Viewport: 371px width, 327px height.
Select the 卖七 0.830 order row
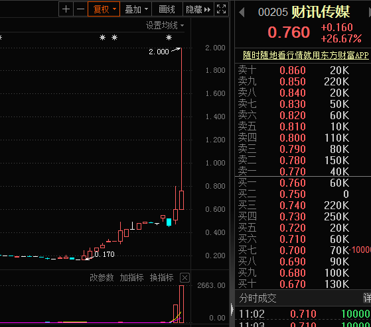pyautogui.click(x=303, y=104)
